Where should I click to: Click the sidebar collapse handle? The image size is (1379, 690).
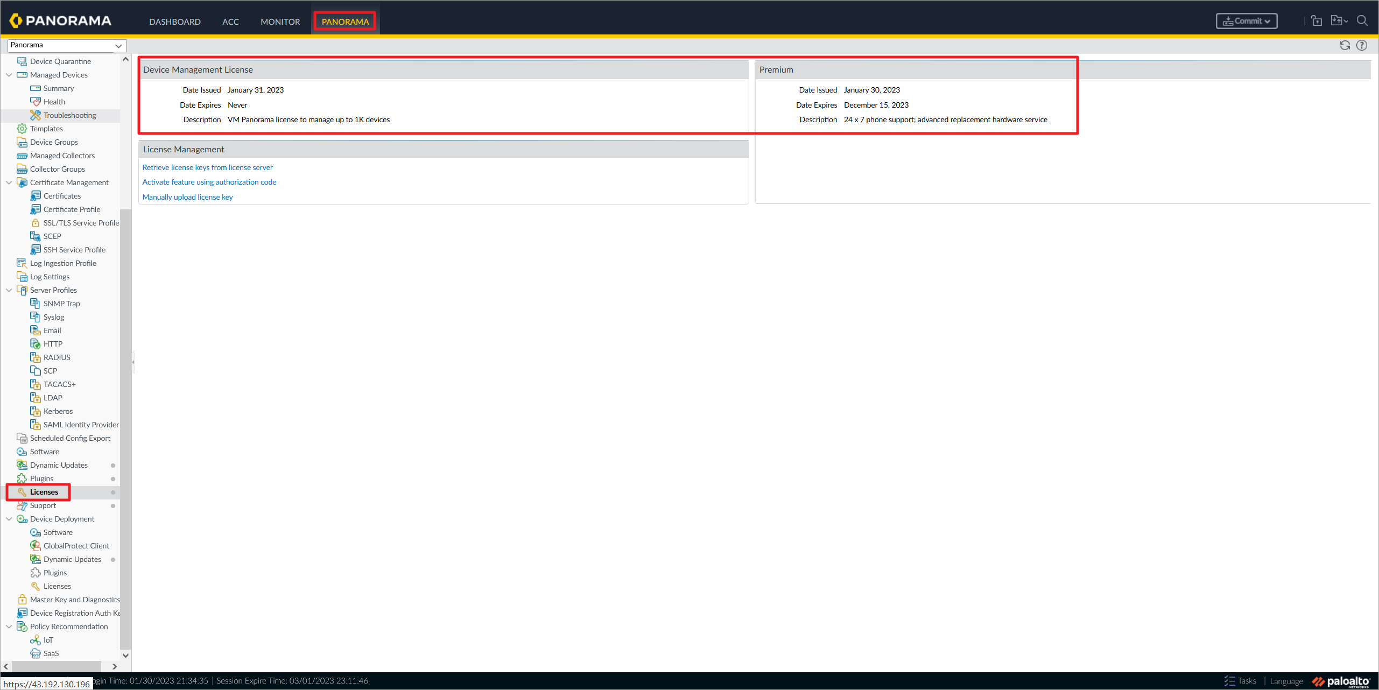(x=133, y=362)
